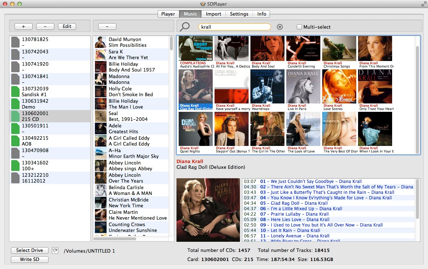This screenshot has height=269, width=428.
Task: Select card 130602001 215 CD
Action: tap(50, 116)
